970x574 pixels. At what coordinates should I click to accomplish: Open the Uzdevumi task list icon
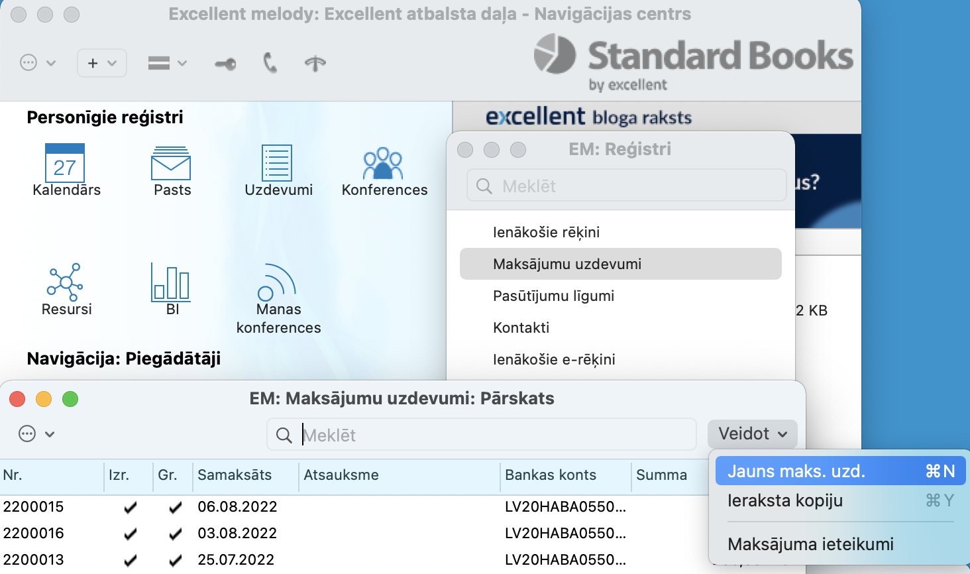(x=277, y=163)
